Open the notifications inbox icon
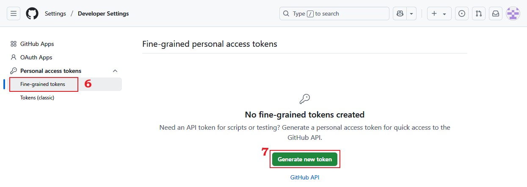The height and width of the screenshot is (187, 527). point(496,13)
